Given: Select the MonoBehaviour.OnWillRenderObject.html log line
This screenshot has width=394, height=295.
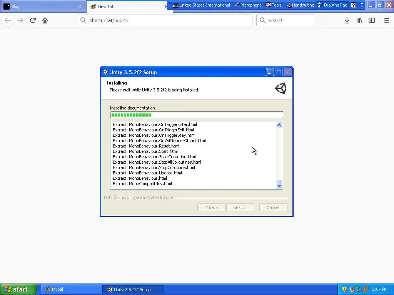Looking at the screenshot, I should (159, 141).
